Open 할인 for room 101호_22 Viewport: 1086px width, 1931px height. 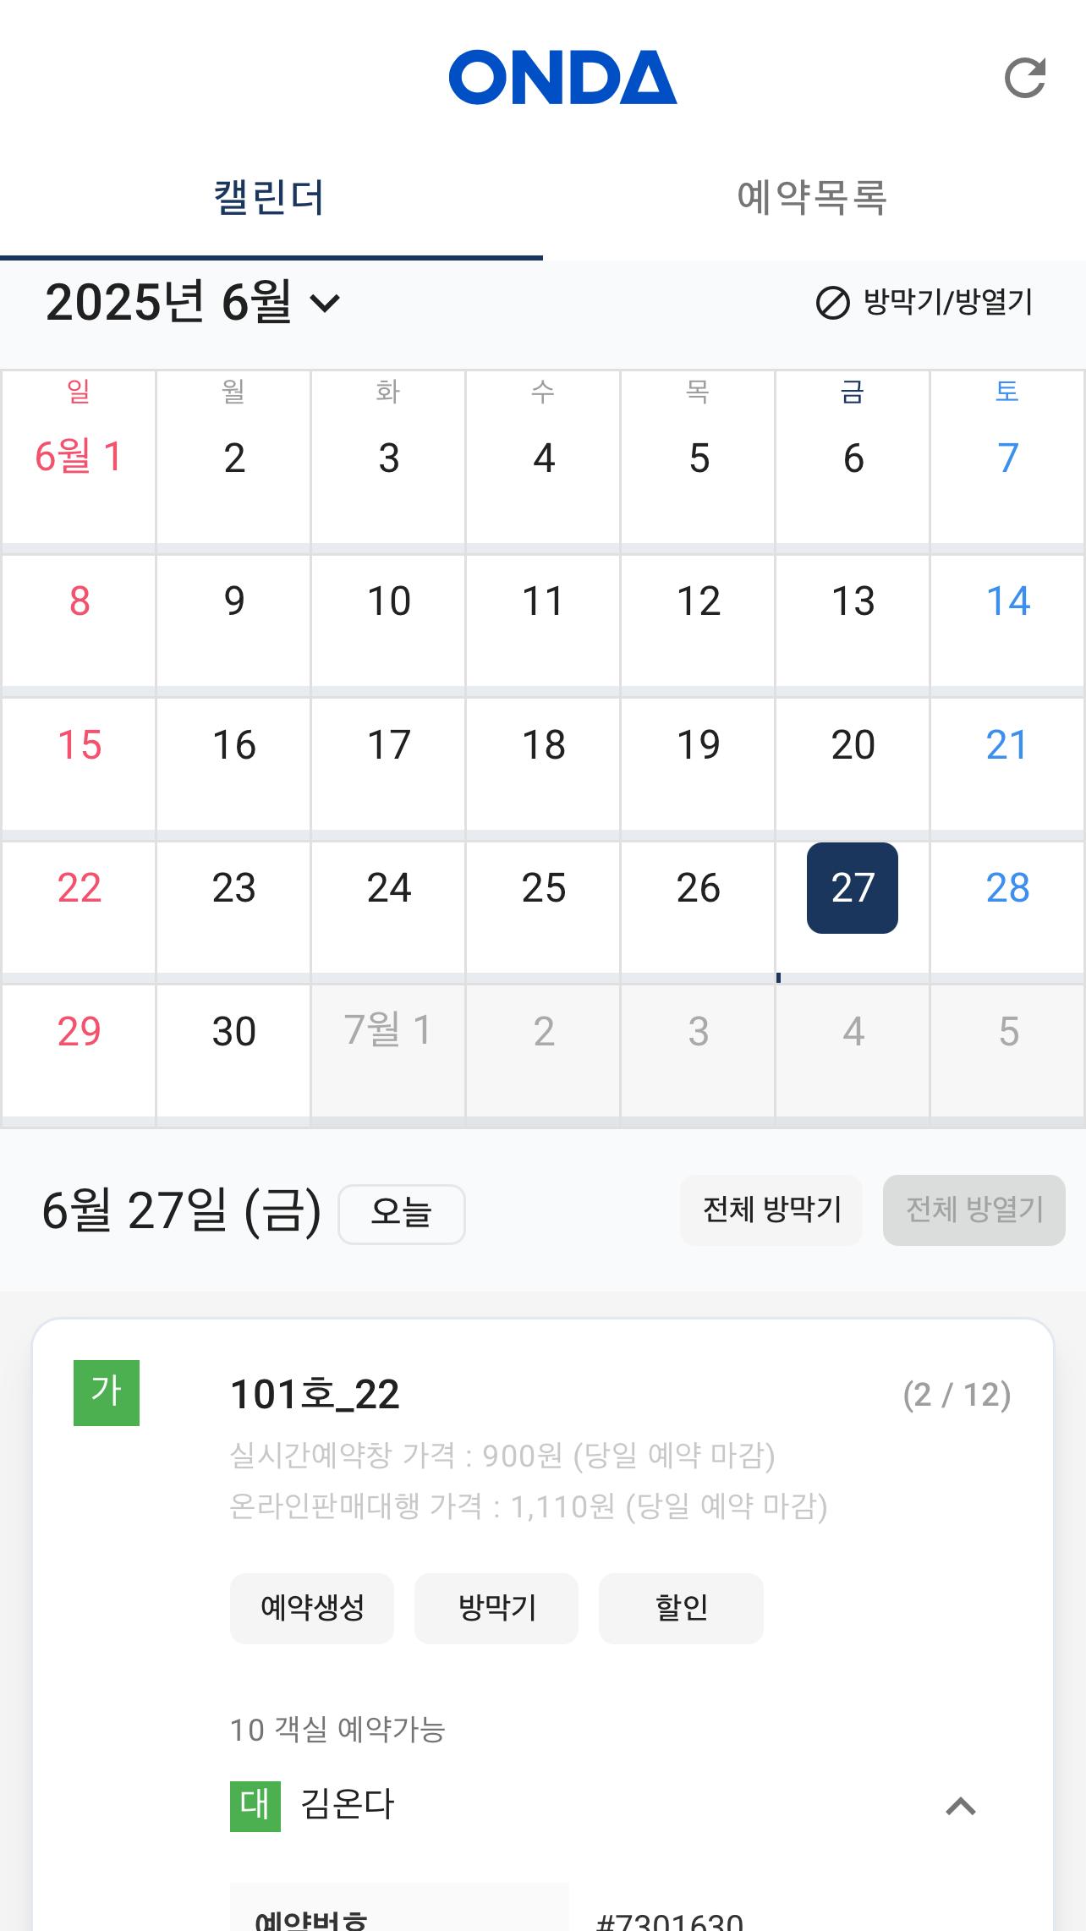click(x=681, y=1608)
